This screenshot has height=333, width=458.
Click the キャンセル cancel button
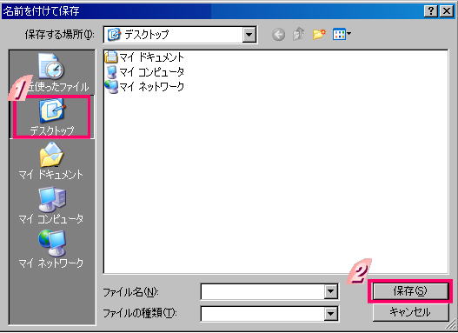410,312
